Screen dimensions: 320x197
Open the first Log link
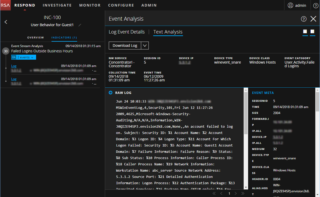14,66
